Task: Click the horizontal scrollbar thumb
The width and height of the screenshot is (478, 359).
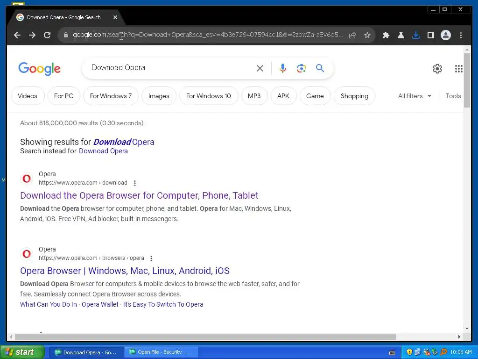Action: point(205,337)
